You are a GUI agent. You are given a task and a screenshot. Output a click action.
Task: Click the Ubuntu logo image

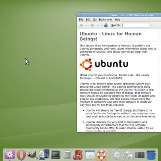pos(104,64)
